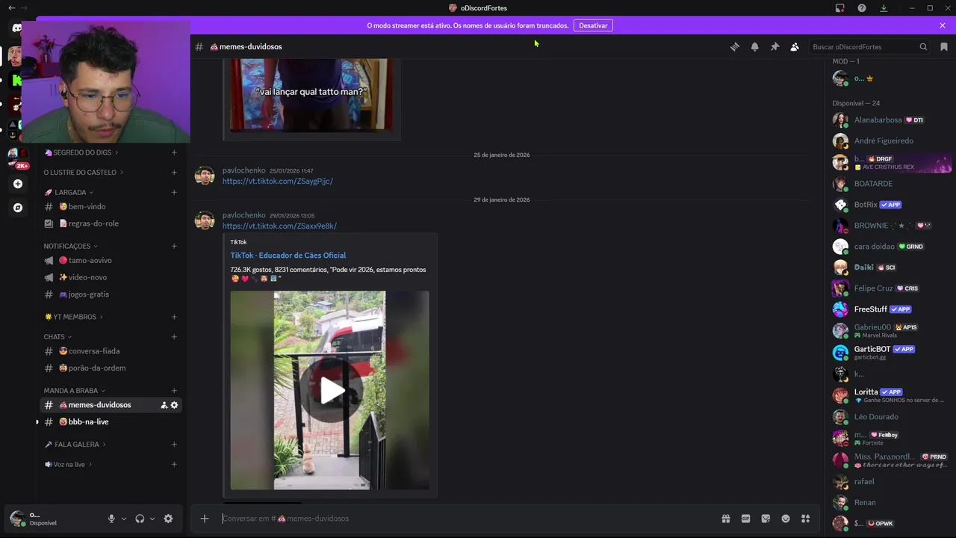Expand O LUSTRE DO CASTELO category

tap(84, 173)
